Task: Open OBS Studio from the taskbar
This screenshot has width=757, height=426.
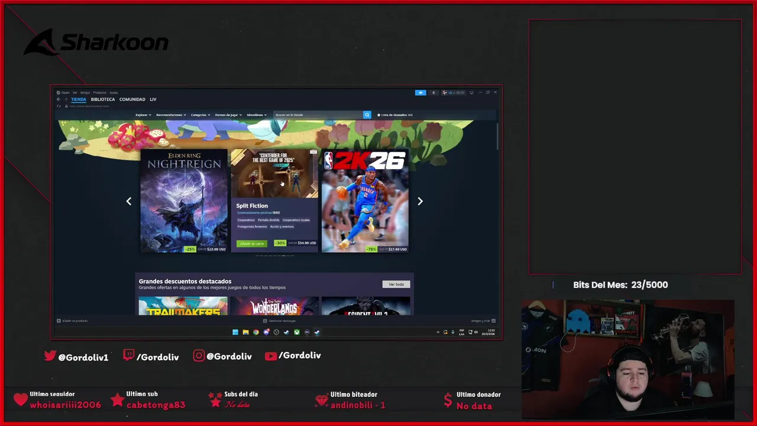Action: coord(276,332)
